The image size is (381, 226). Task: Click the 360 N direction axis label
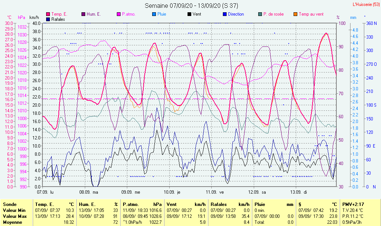point(372,23)
